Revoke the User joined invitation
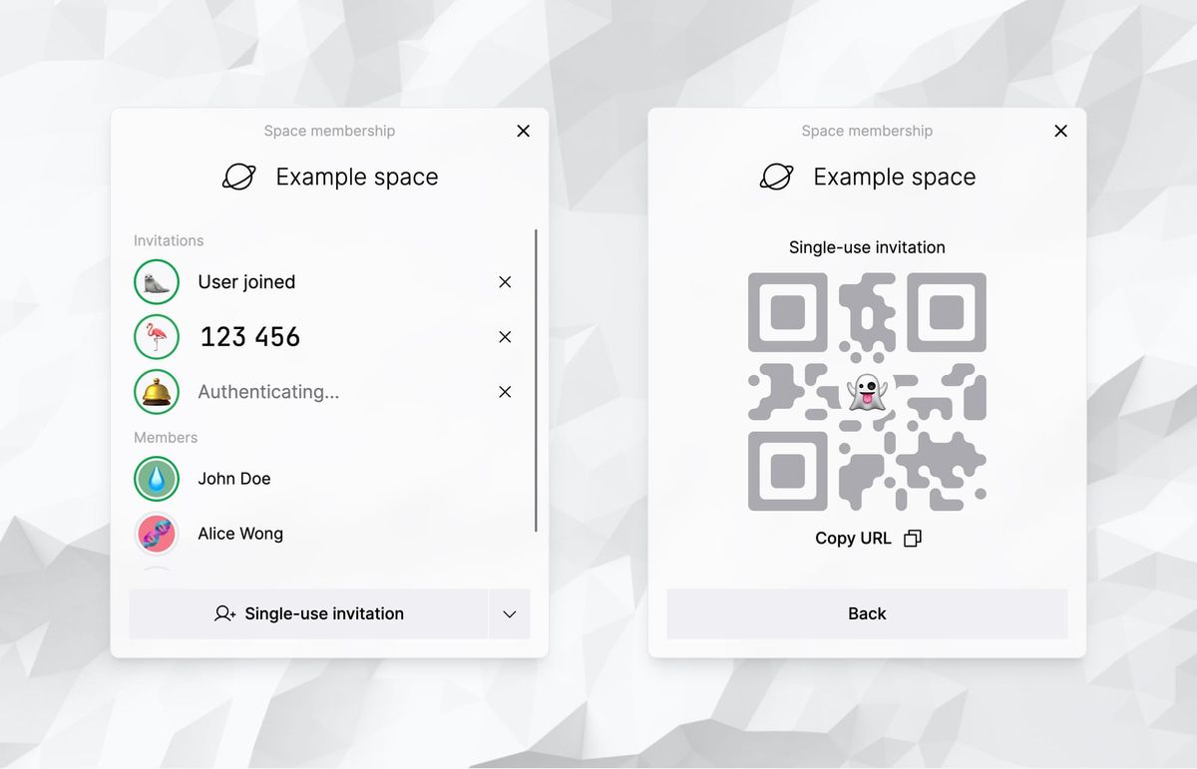The image size is (1197, 769). pyautogui.click(x=505, y=281)
